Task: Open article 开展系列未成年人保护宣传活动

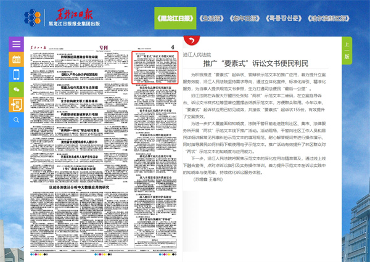Action: [x=80, y=157]
